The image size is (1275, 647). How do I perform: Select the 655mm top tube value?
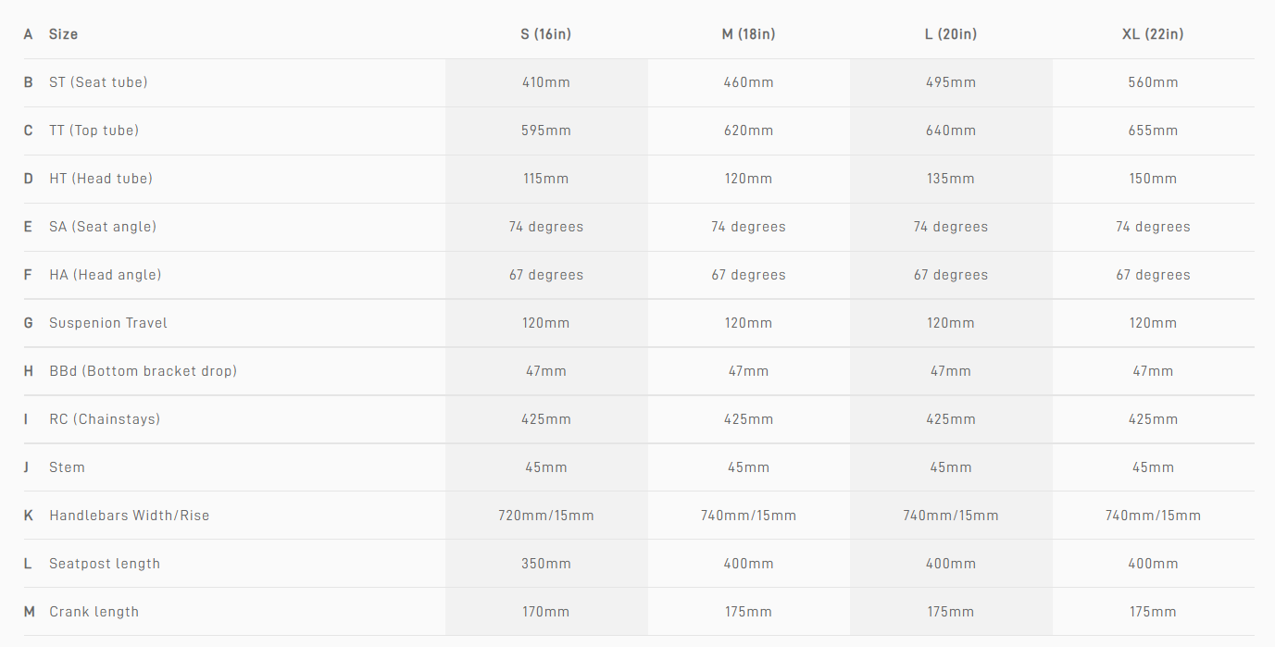(1153, 131)
